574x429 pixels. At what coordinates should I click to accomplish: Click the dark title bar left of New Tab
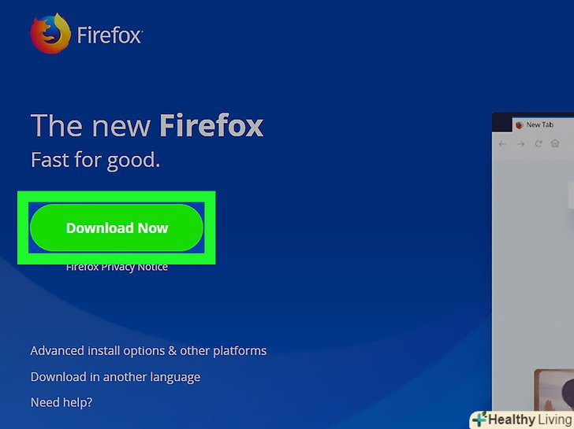(502, 123)
